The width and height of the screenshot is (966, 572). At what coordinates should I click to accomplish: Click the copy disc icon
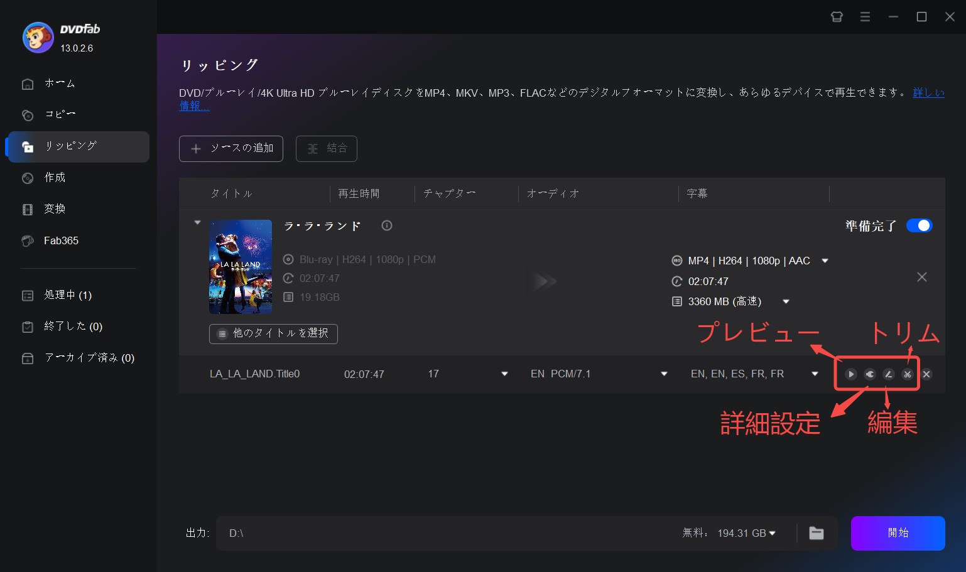click(28, 115)
